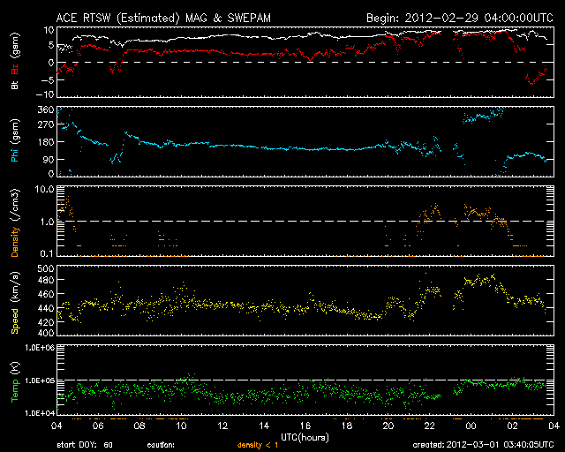Click the '22' hour label on the time axis
The height and width of the screenshot is (452, 565).
point(430,426)
